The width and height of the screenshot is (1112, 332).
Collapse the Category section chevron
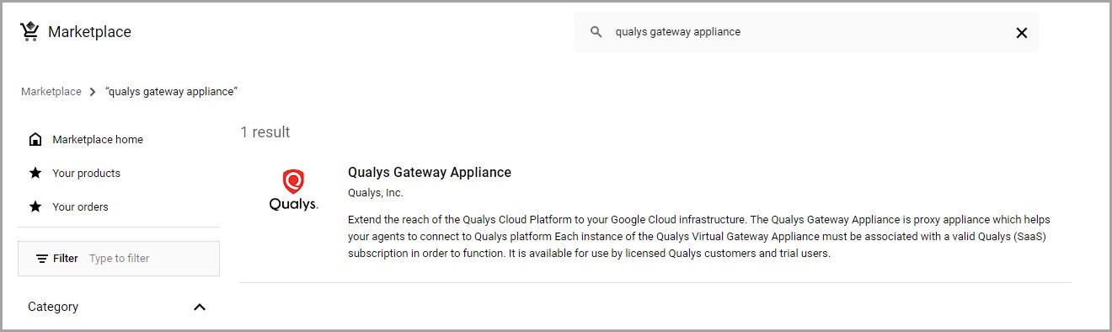pos(200,307)
